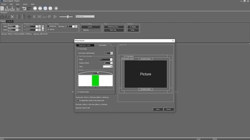Open the Layers menu

click(25, 4)
